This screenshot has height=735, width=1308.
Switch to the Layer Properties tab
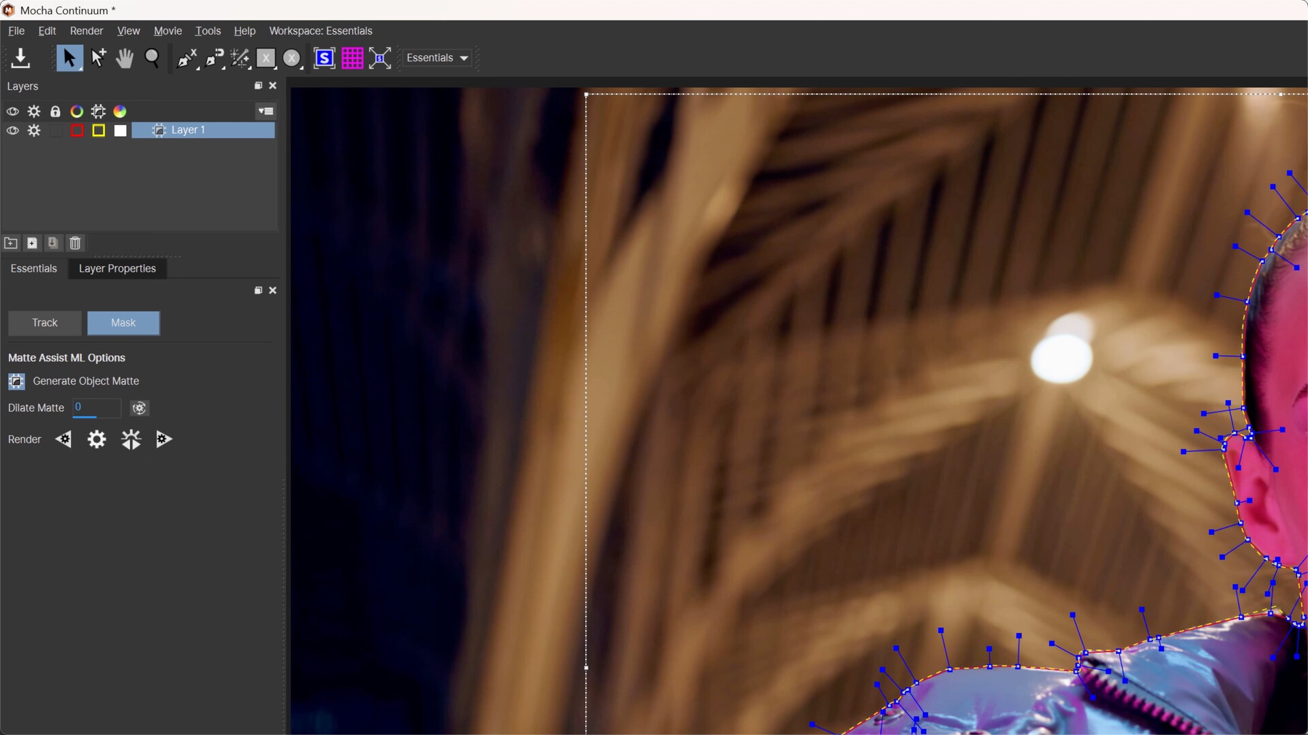click(x=117, y=268)
